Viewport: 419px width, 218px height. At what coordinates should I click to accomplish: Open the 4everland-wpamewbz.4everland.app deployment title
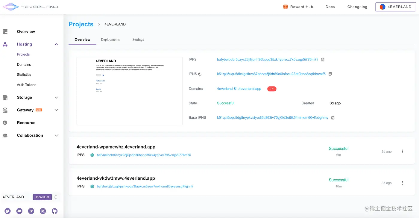[x=116, y=147]
